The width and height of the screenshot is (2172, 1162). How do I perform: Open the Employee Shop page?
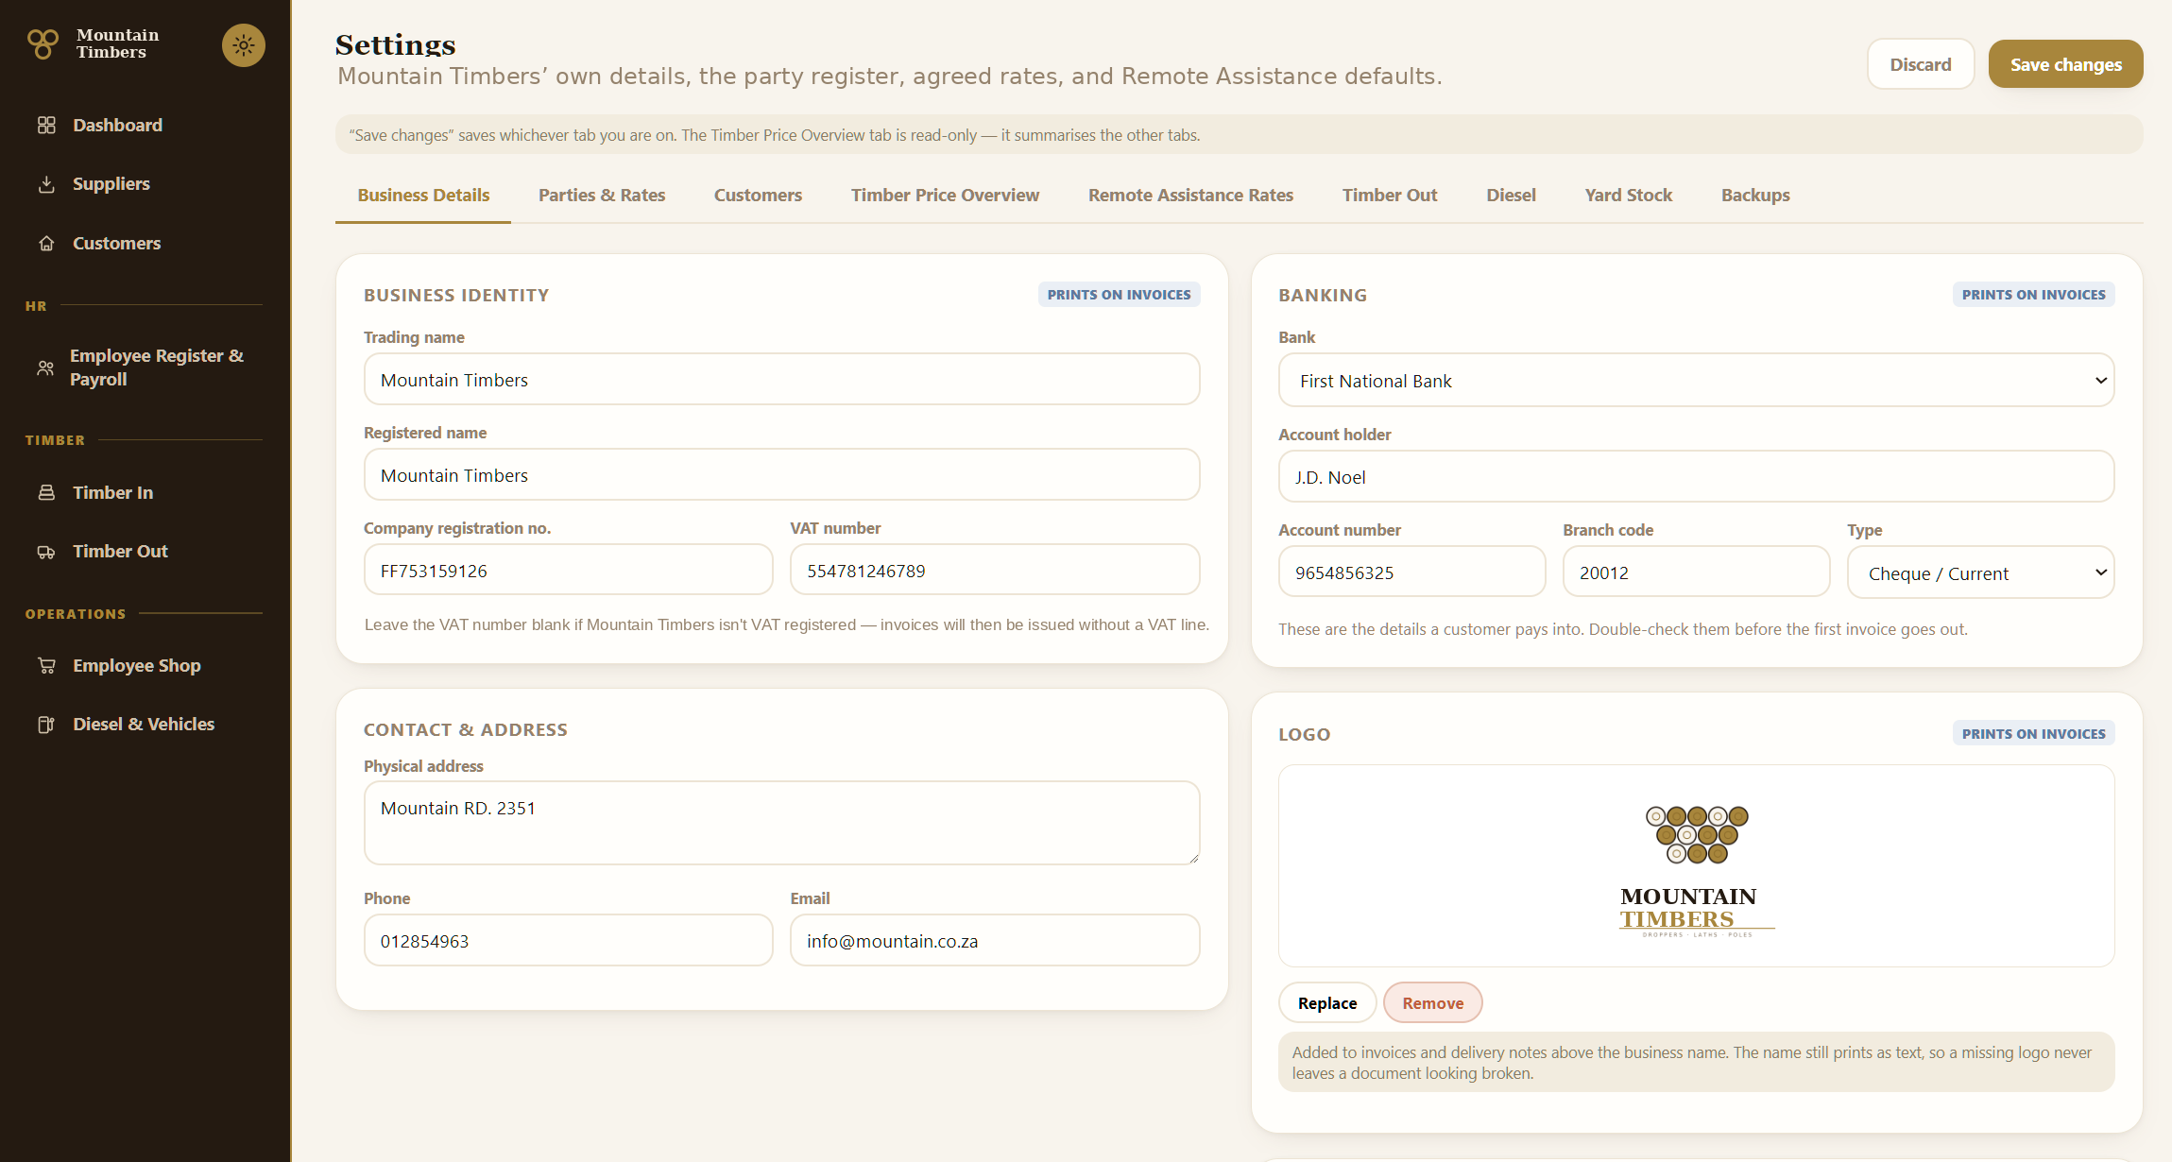145,665
